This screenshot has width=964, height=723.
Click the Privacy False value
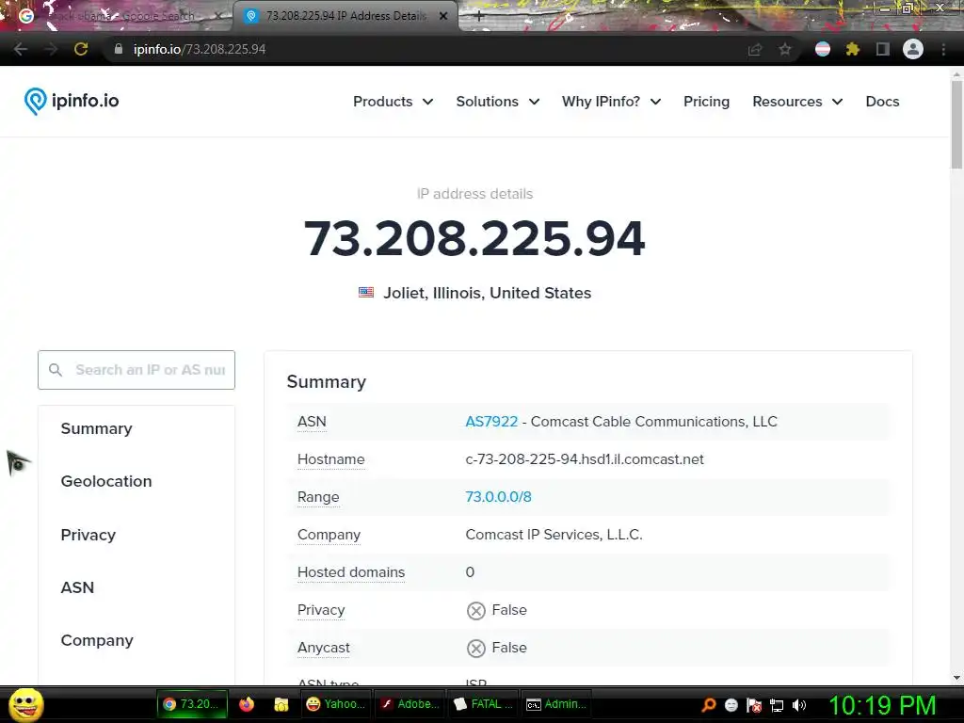click(x=497, y=610)
